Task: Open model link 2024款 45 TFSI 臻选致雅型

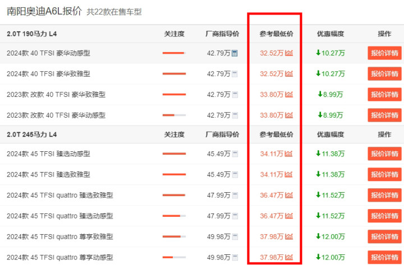Action: [x=48, y=175]
